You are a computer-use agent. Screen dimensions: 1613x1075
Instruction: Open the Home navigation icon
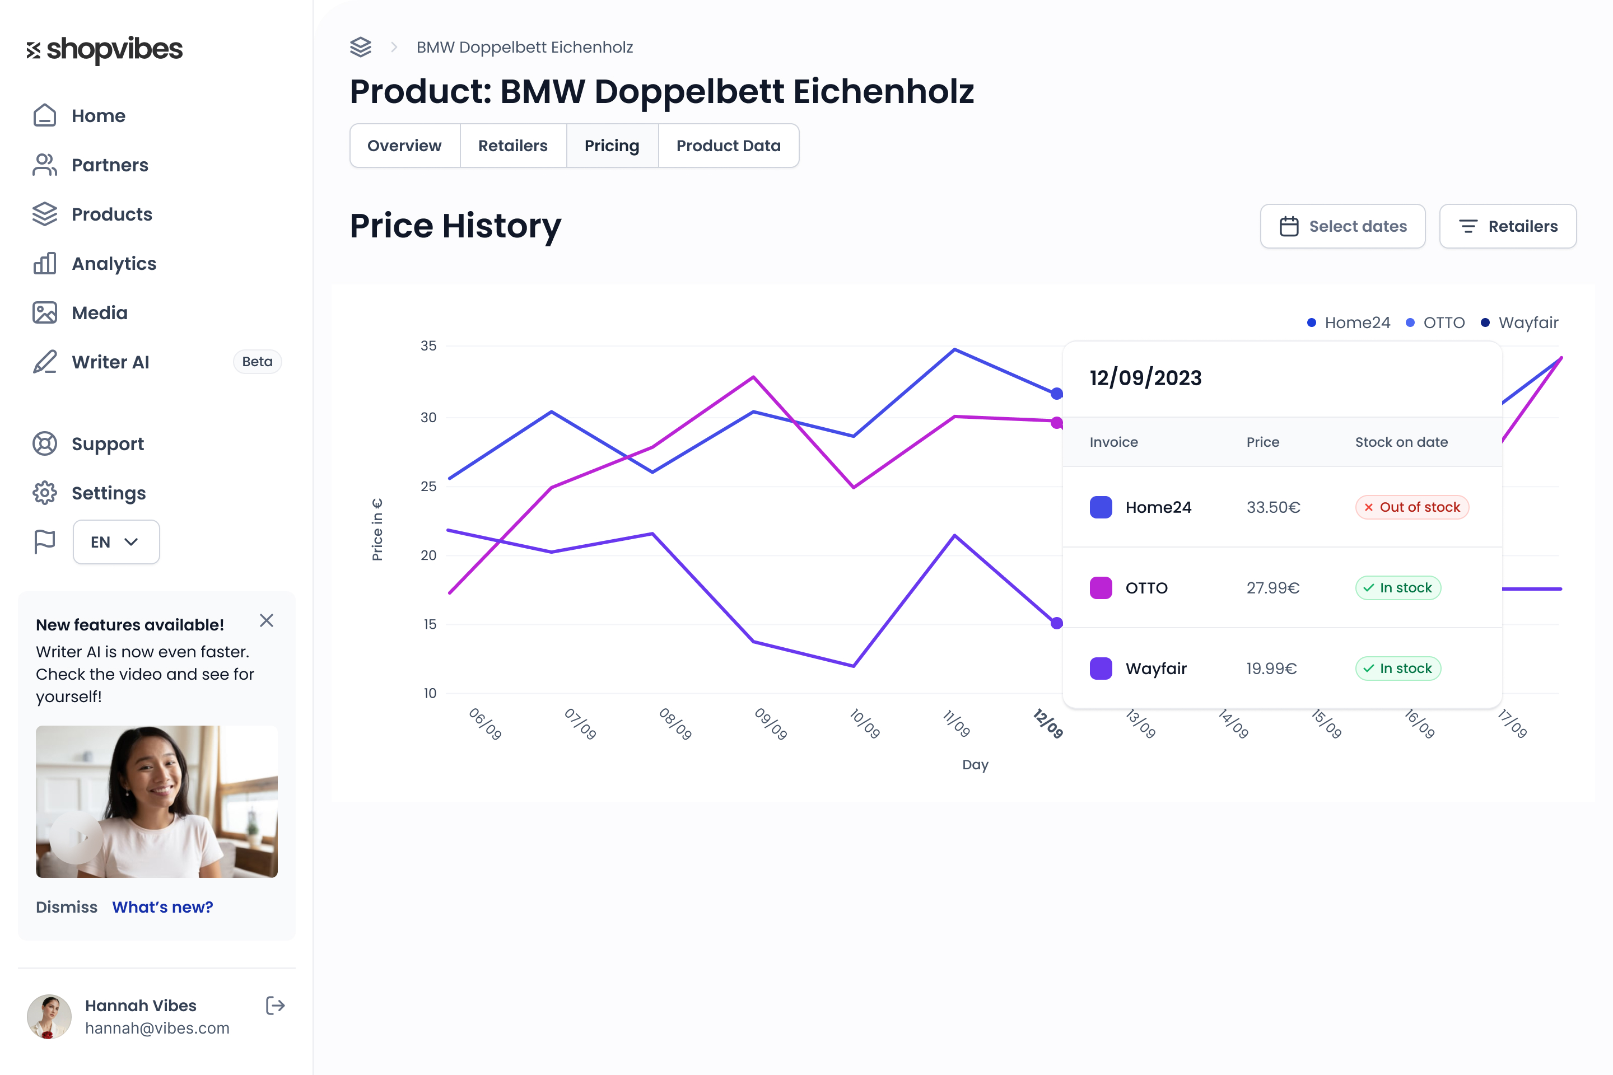pos(45,115)
